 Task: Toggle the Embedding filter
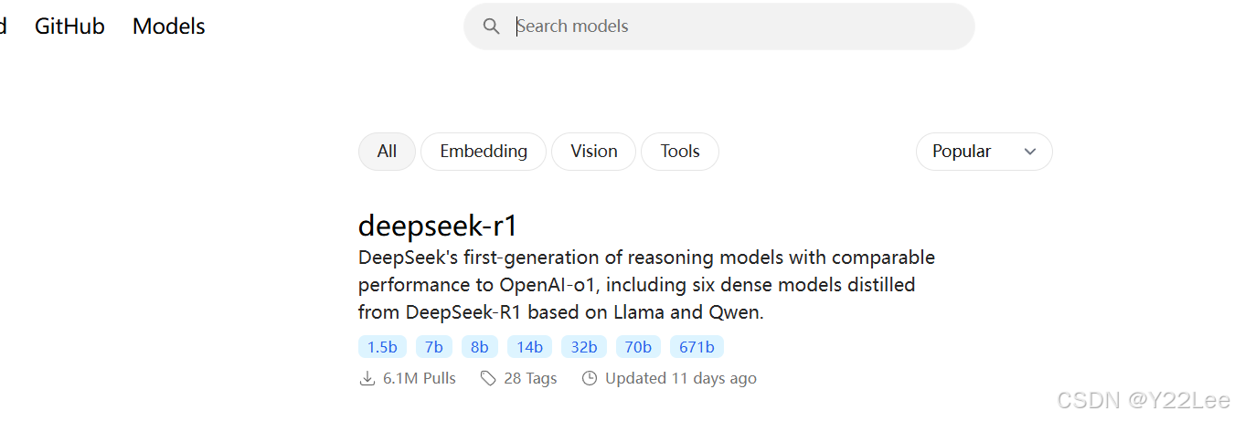pyautogui.click(x=484, y=152)
